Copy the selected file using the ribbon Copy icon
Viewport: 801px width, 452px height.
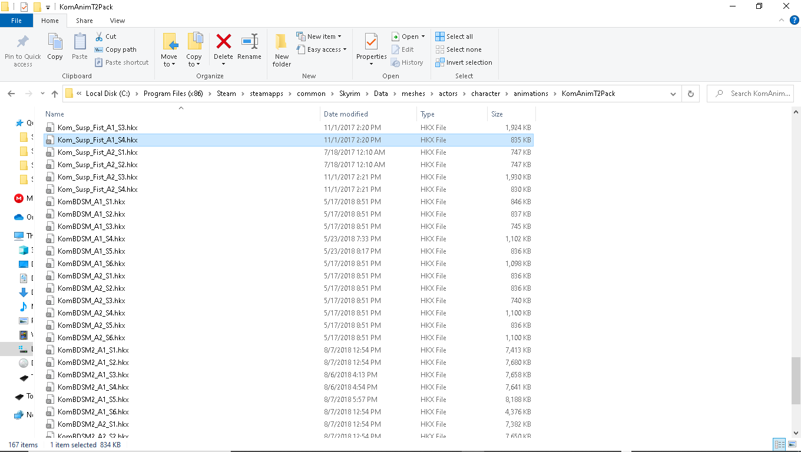click(55, 46)
